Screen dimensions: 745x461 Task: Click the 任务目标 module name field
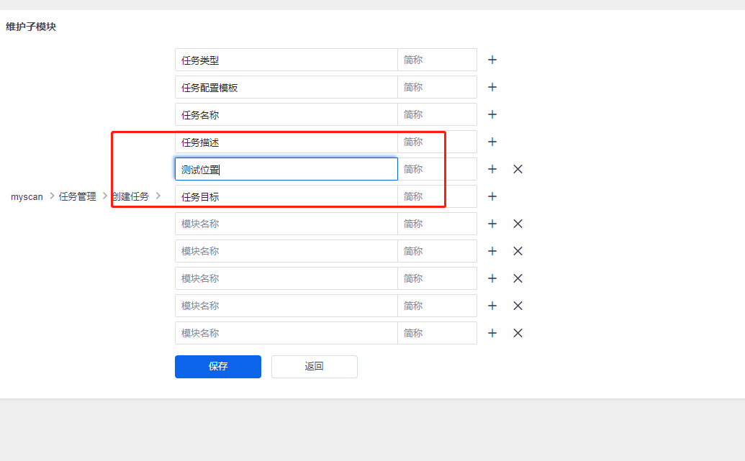(x=286, y=196)
